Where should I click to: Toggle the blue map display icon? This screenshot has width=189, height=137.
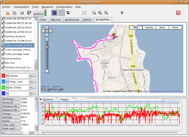(54, 13)
